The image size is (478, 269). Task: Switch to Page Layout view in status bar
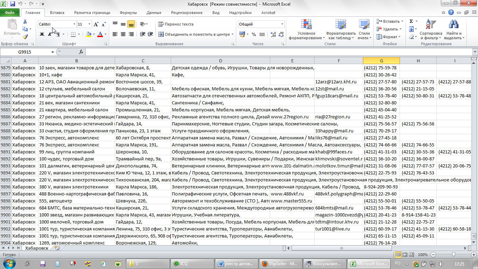(x=405, y=255)
